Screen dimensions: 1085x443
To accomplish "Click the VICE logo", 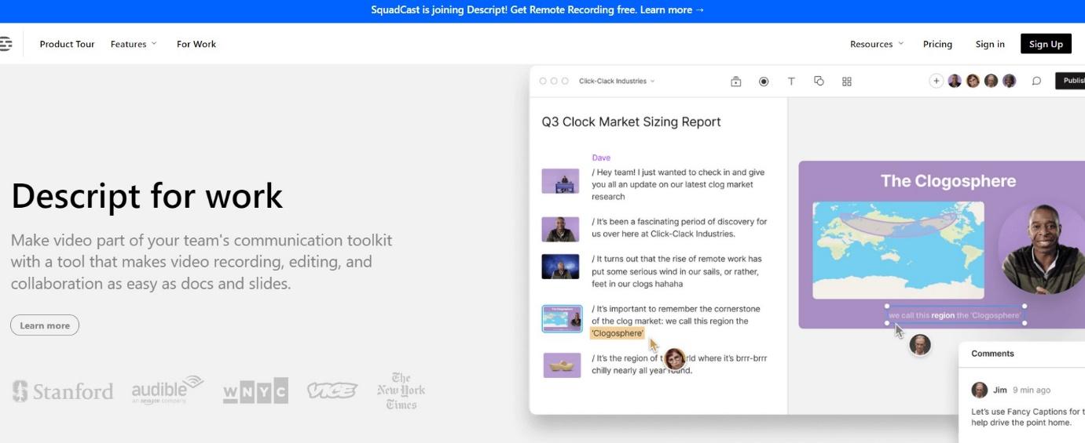I will pos(332,390).
